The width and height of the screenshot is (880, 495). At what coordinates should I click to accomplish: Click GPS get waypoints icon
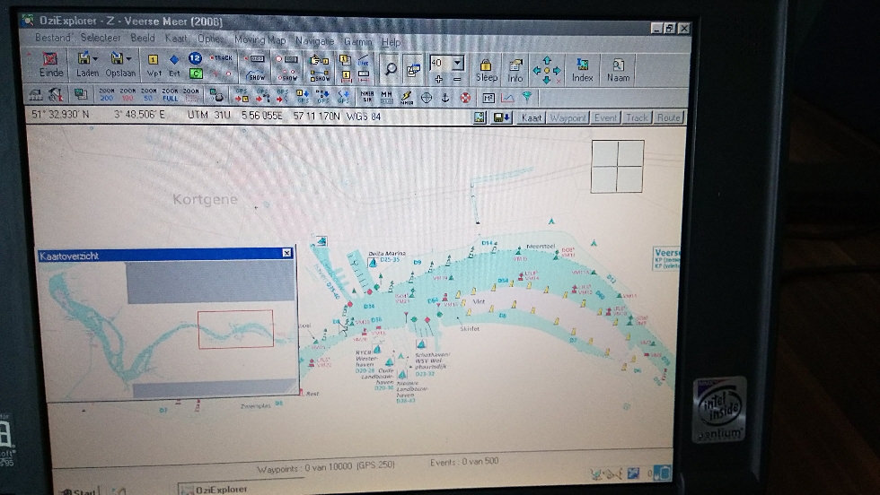click(242, 96)
